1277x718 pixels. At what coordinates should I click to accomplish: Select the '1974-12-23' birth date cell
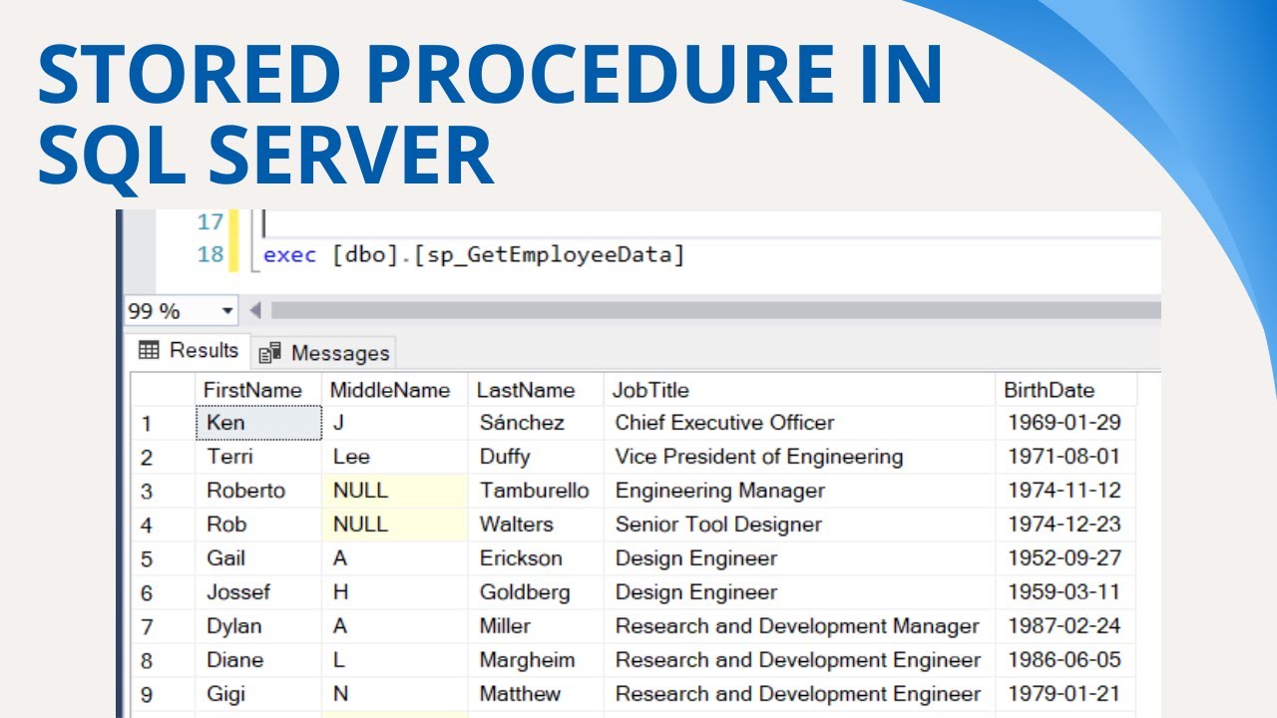coord(1065,525)
